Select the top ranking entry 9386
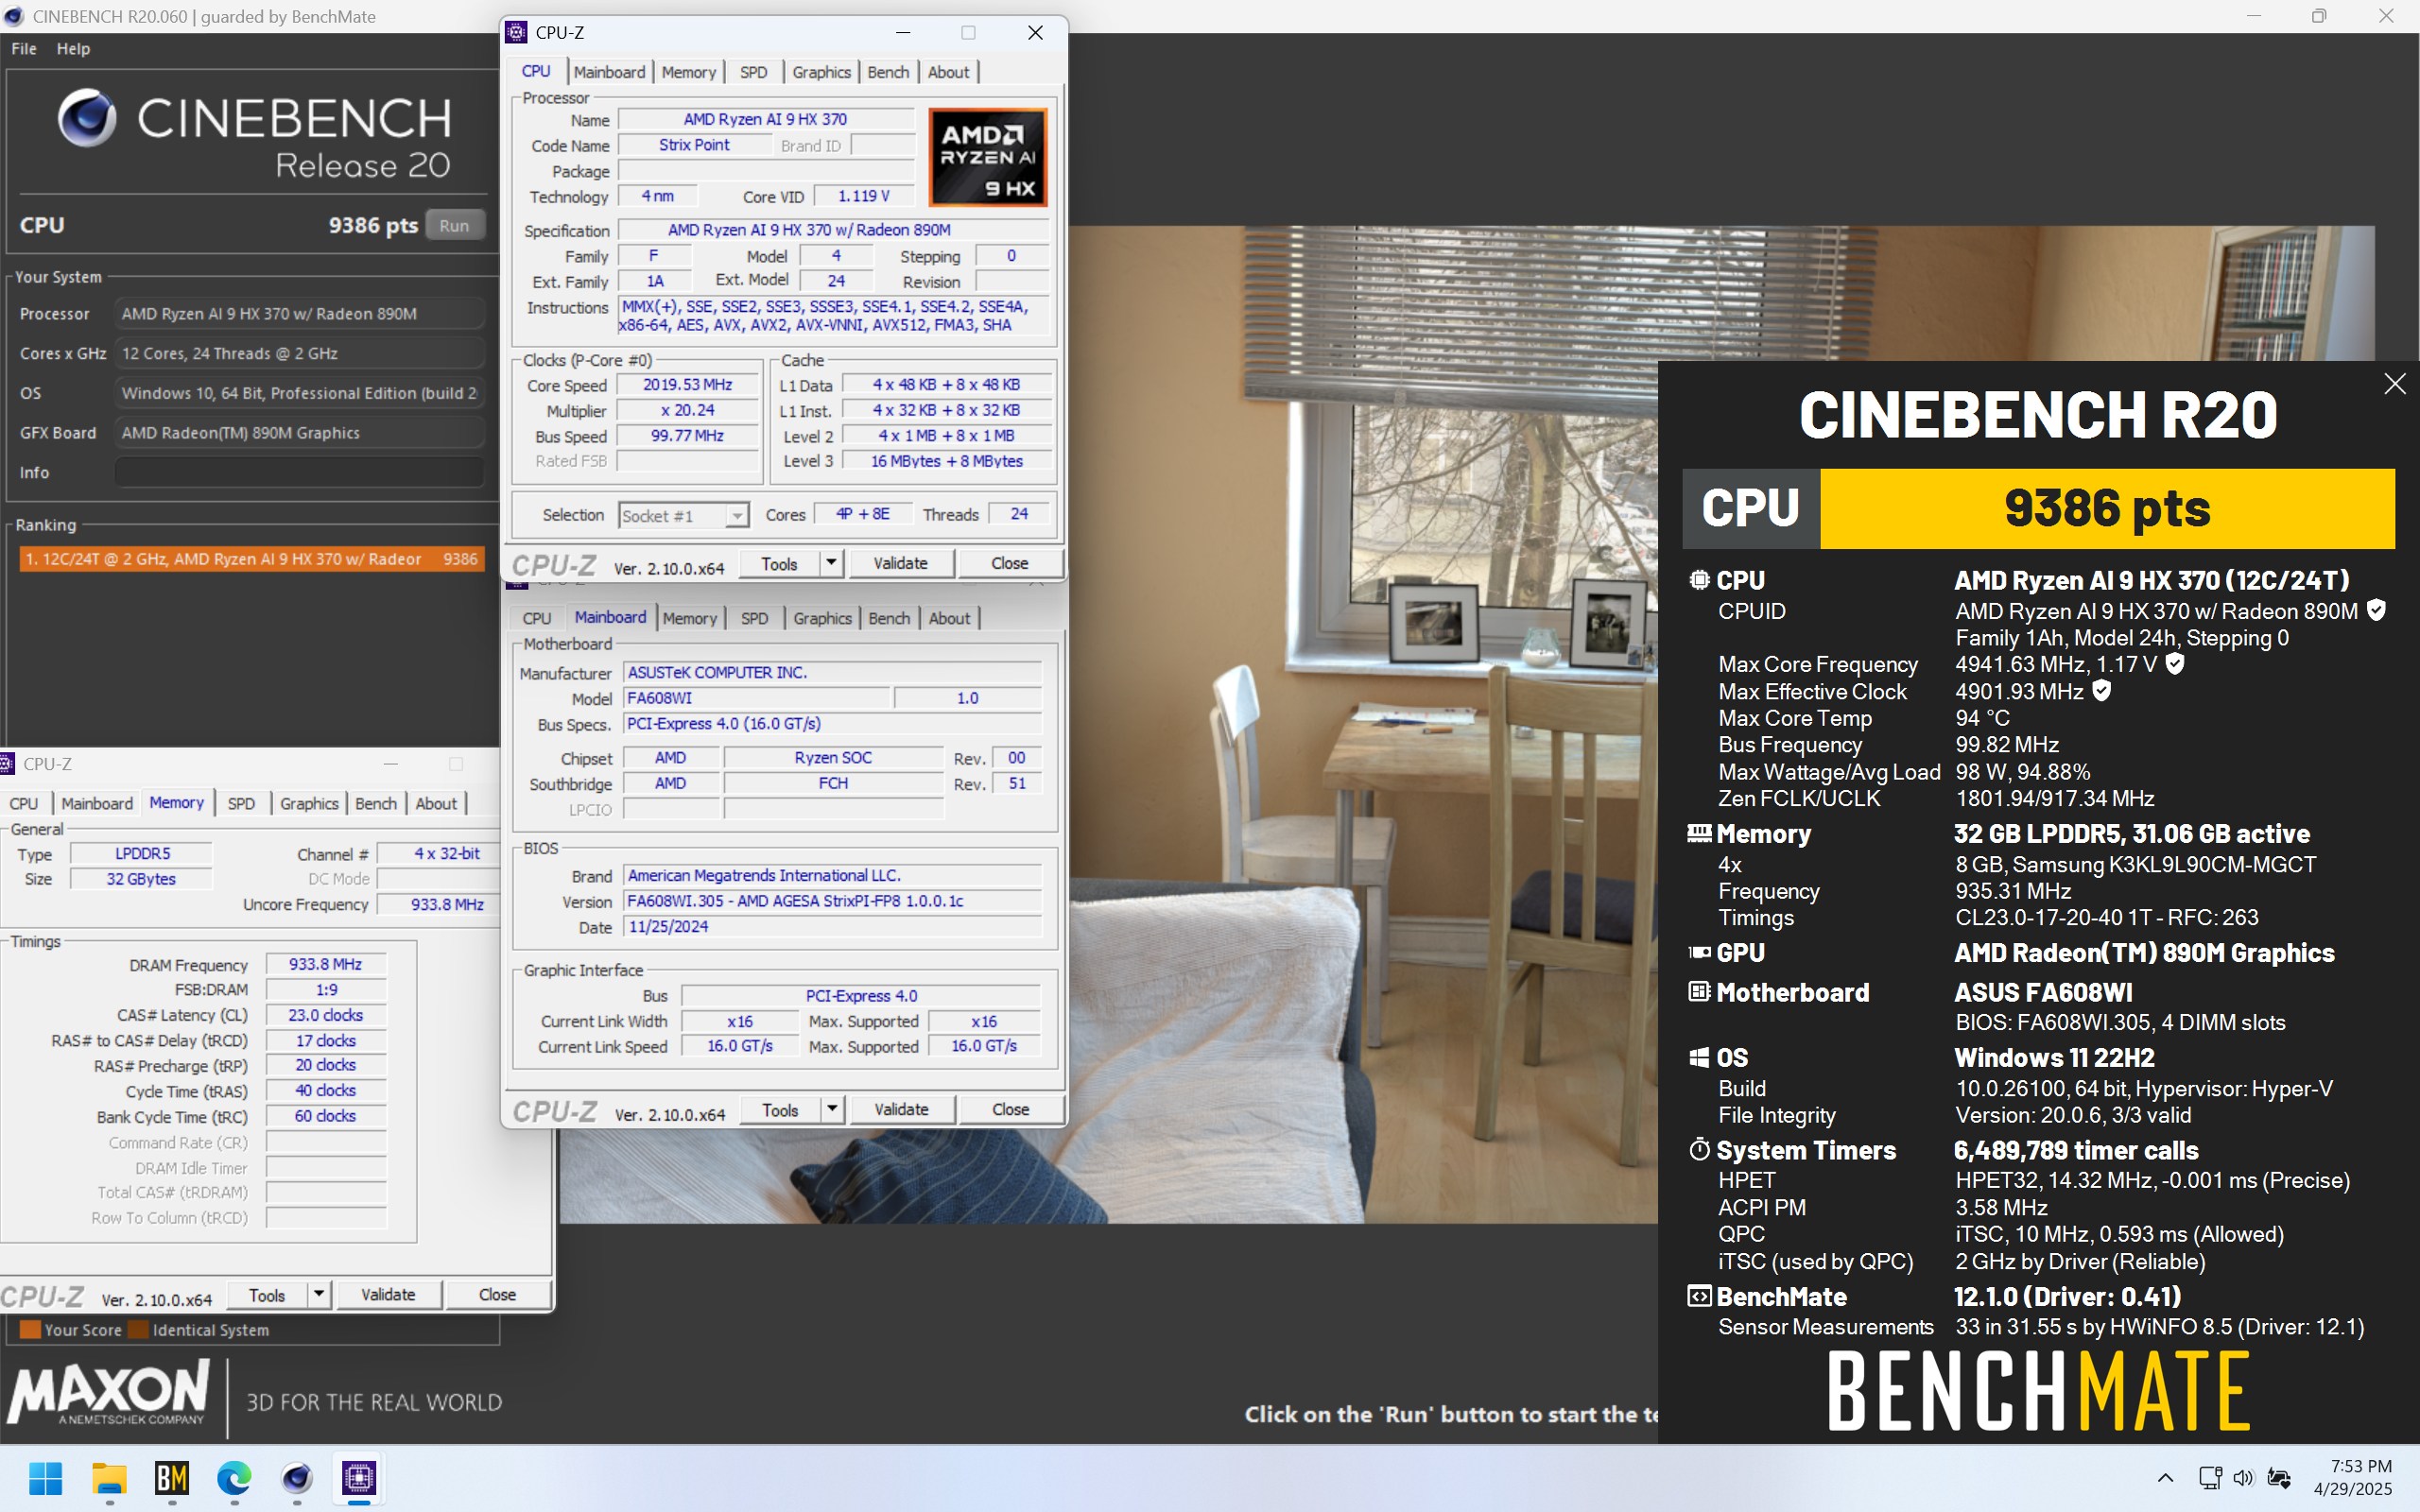 click(252, 559)
